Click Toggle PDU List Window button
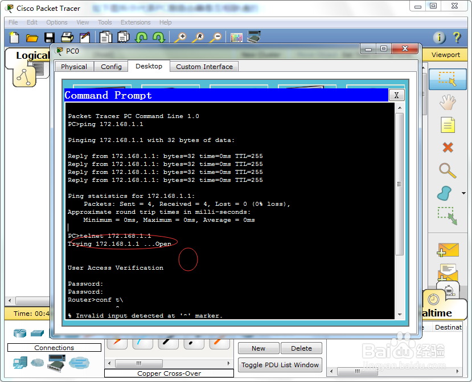 point(280,365)
